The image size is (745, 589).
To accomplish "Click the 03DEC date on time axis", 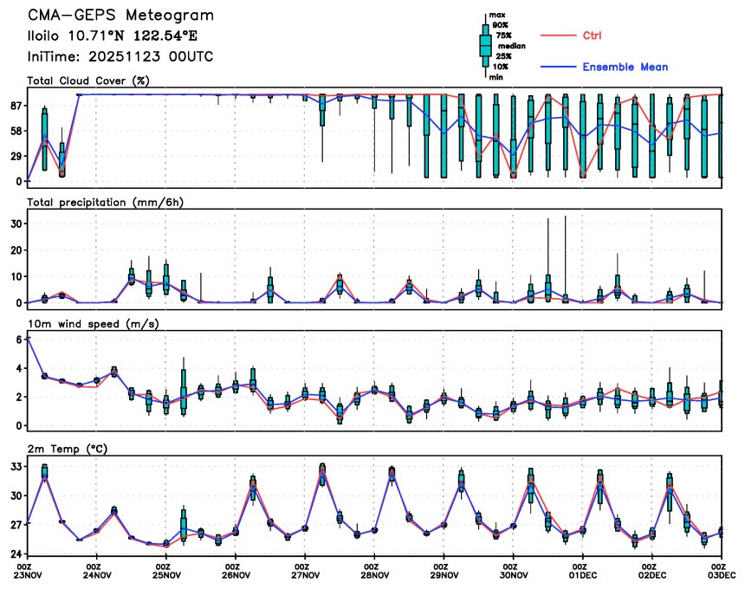I will [720, 574].
